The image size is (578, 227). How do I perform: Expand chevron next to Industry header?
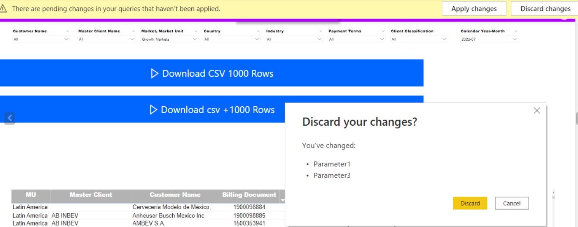321,31
